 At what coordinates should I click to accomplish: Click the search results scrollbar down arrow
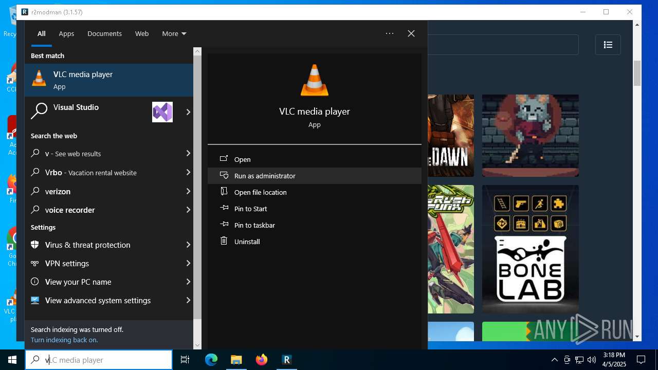click(x=197, y=345)
